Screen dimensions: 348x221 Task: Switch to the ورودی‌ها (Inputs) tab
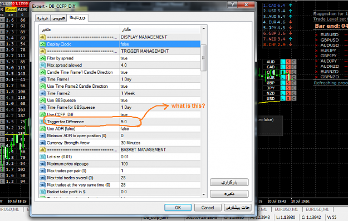coord(77,17)
